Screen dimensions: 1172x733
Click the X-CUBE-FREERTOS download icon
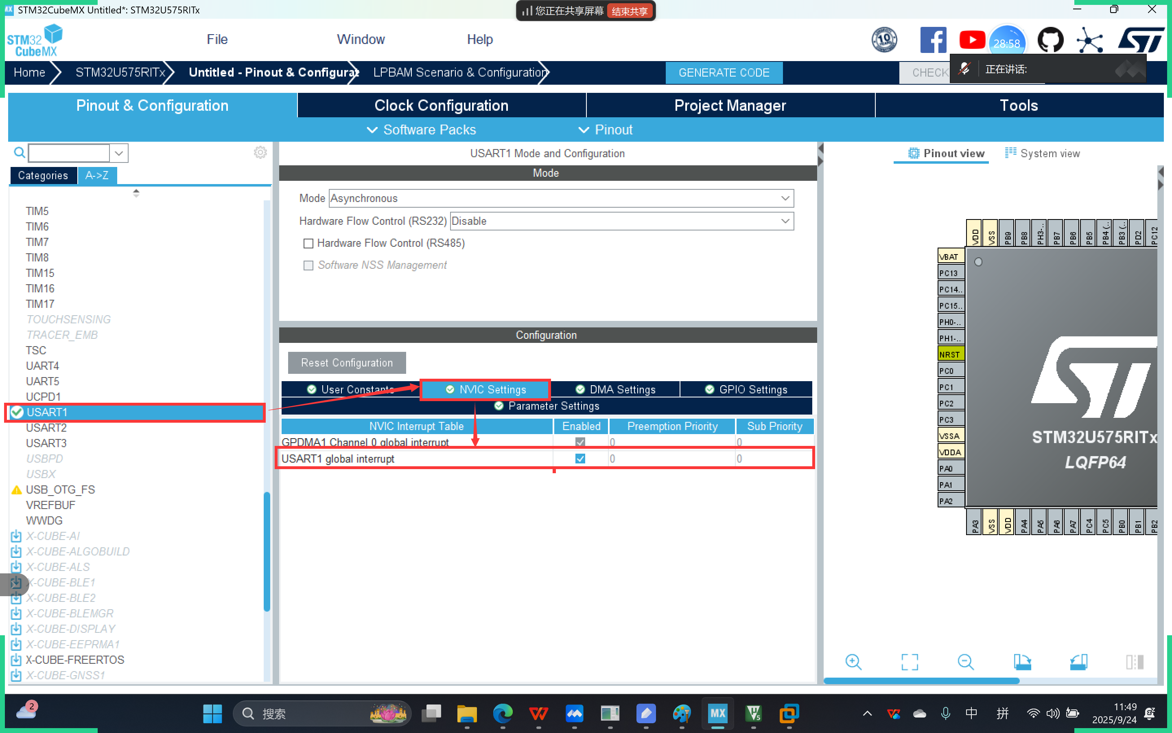[16, 660]
